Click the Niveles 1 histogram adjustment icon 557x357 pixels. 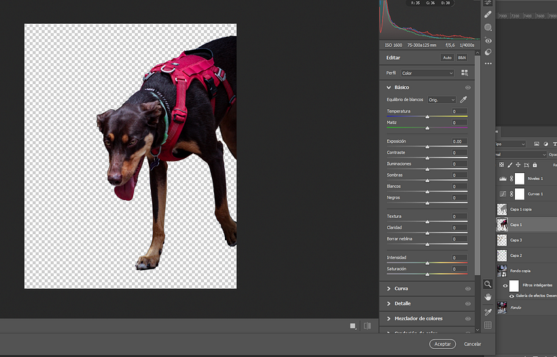click(x=503, y=178)
